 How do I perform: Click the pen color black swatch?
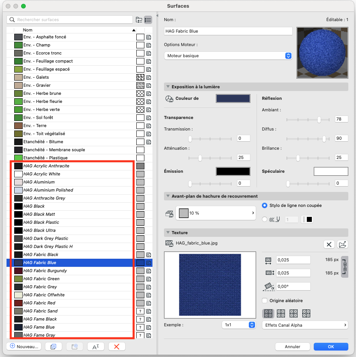[309, 219]
